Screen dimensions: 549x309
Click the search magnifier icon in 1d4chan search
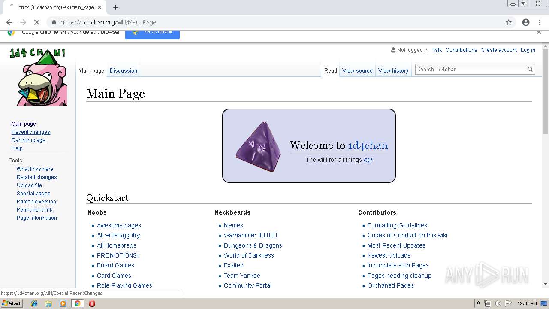tap(530, 69)
